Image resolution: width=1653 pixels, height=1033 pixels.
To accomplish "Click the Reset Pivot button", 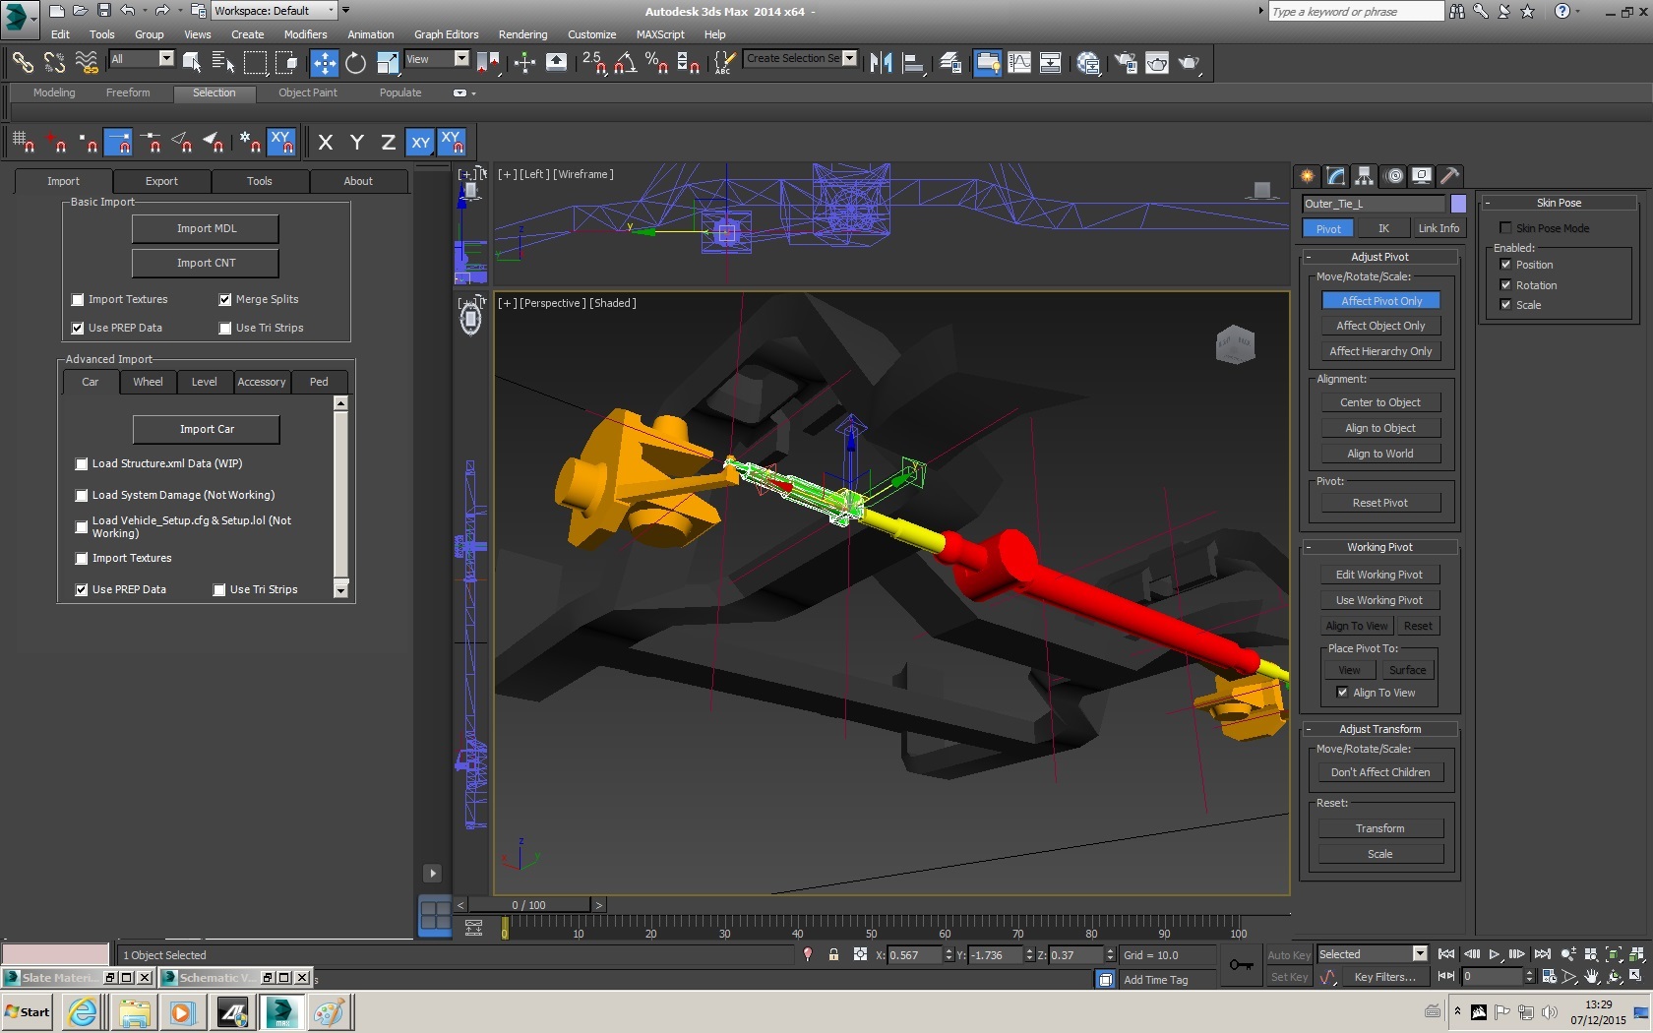I will [1379, 503].
